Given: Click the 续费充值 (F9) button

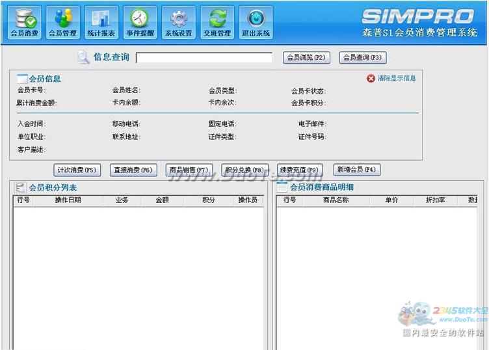Looking at the screenshot, I should 300,170.
